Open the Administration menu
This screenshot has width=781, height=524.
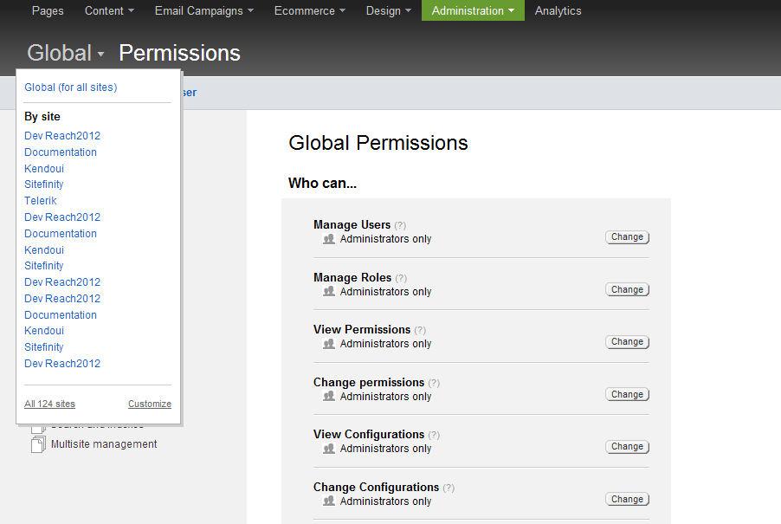[x=473, y=11]
